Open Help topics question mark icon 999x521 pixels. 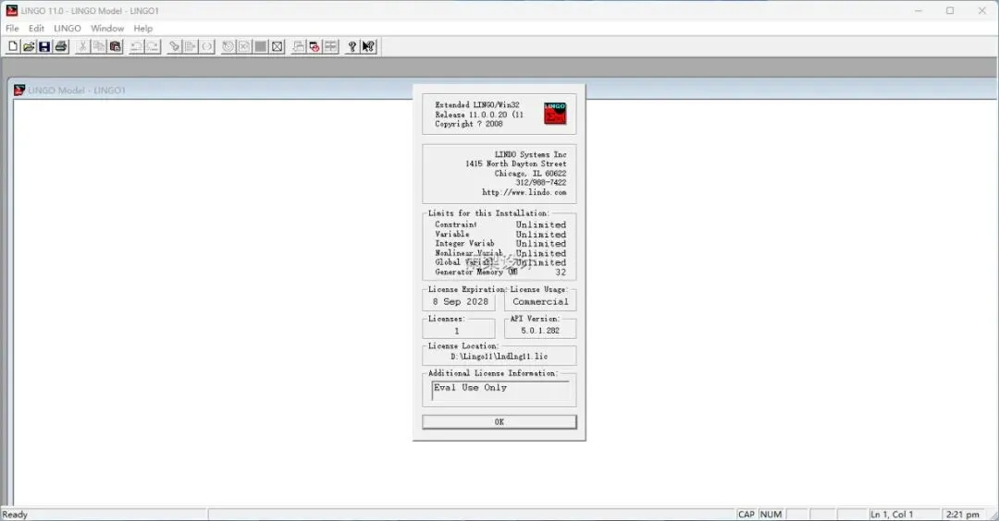pyautogui.click(x=351, y=46)
